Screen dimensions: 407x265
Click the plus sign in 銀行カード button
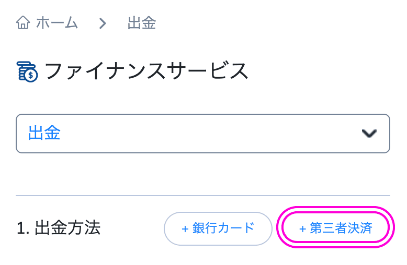click(185, 230)
